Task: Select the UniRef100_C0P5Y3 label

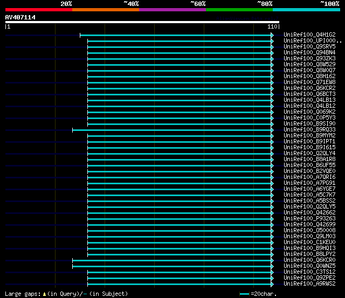Action: (x=309, y=118)
